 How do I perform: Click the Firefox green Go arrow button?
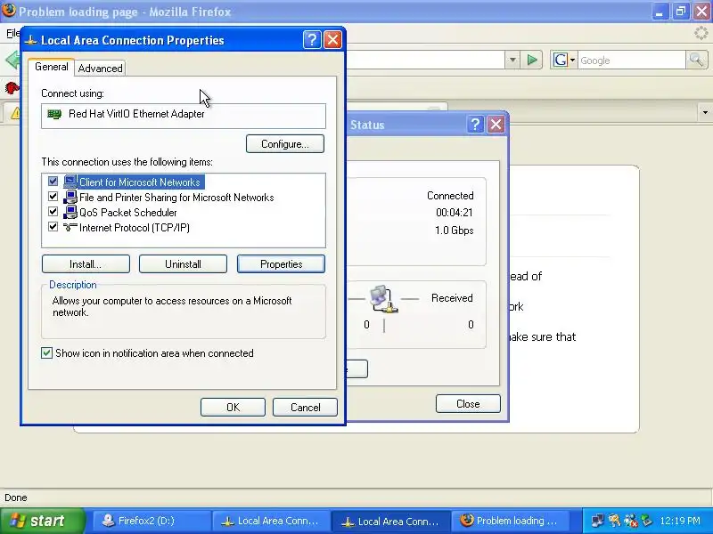(532, 60)
